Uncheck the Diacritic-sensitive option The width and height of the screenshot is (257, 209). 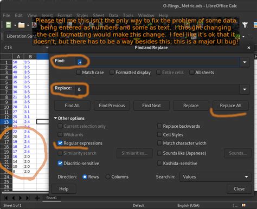coord(60,163)
